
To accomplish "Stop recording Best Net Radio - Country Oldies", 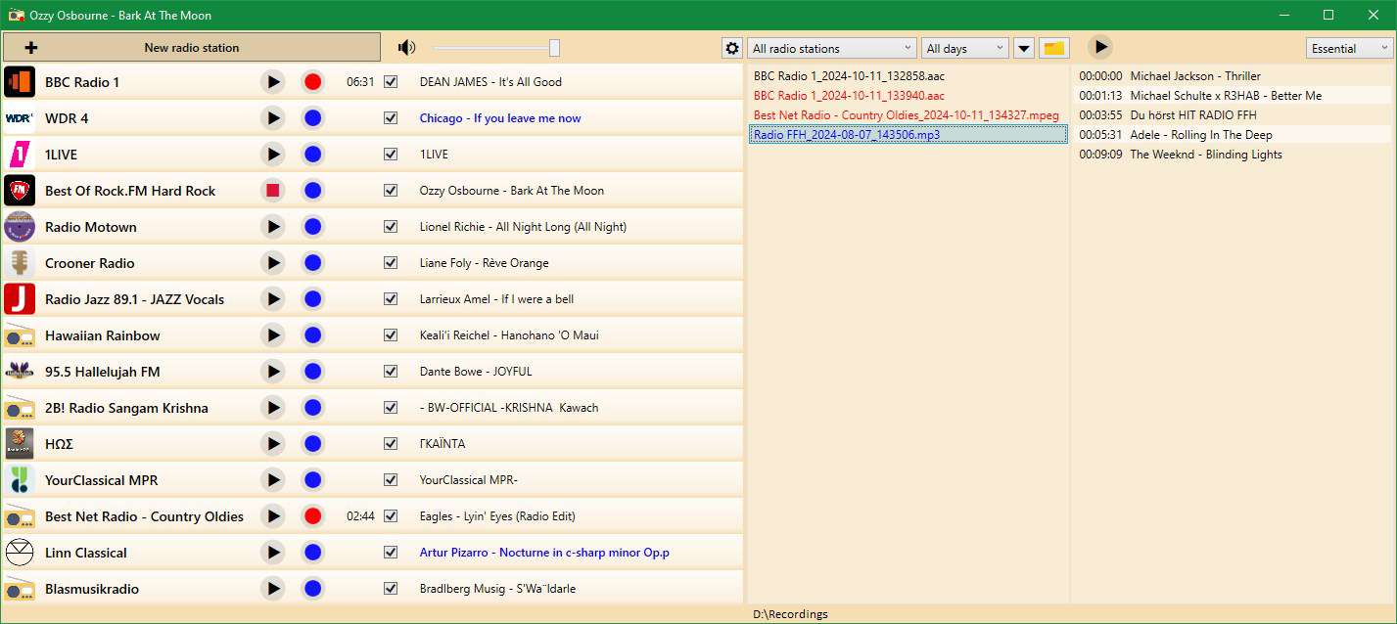I will click(x=312, y=516).
